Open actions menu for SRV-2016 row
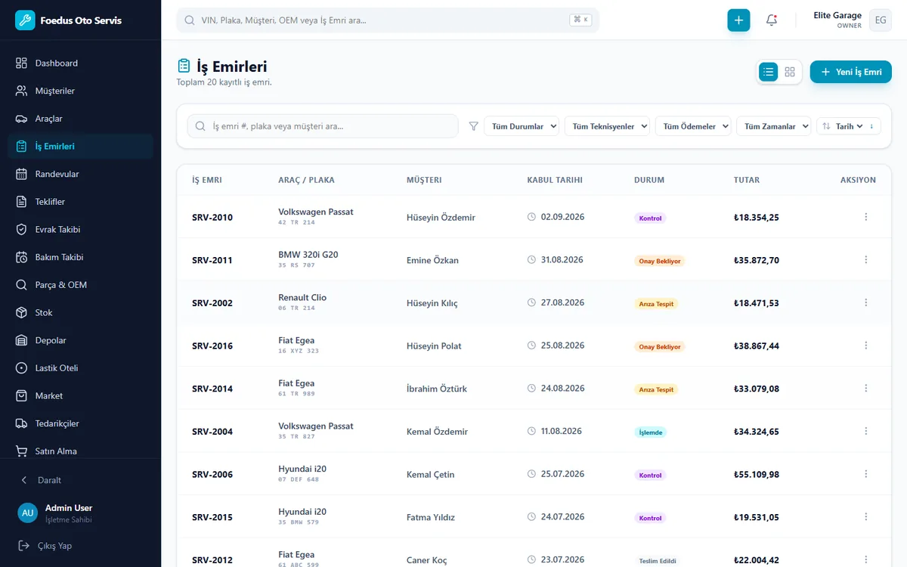Screen dimensions: 907x567 (865, 345)
